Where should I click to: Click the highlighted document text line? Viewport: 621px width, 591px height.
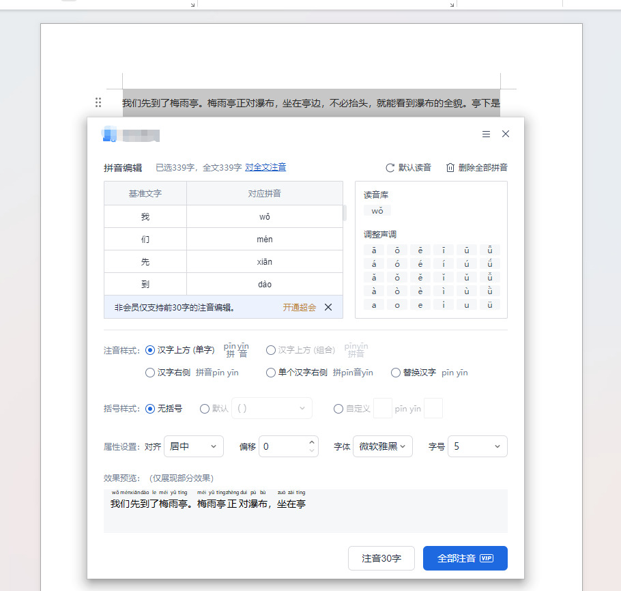[311, 103]
